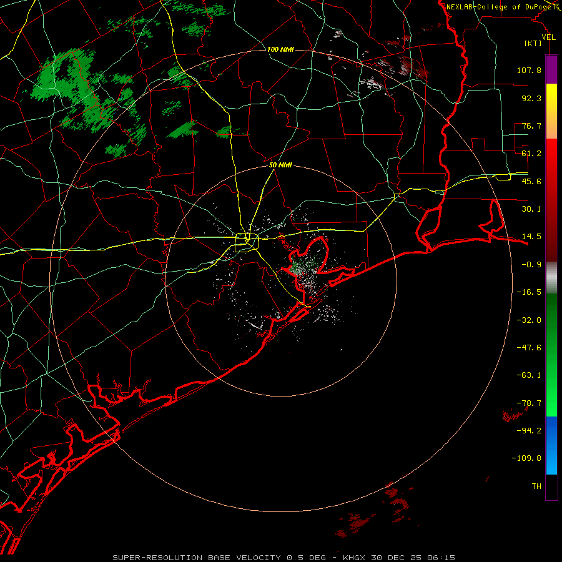Click the -94.2 velocity scale value
562x562 pixels.
click(529, 430)
